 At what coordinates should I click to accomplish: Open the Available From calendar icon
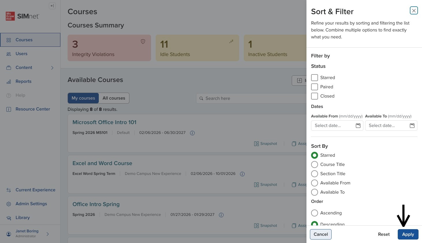click(x=358, y=126)
